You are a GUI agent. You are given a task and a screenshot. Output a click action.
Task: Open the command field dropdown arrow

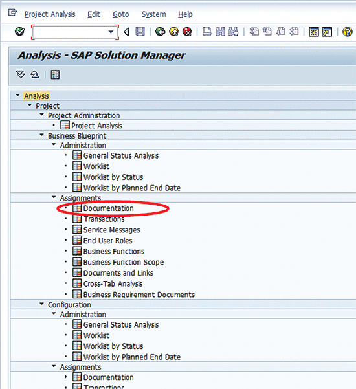pyautogui.click(x=111, y=32)
